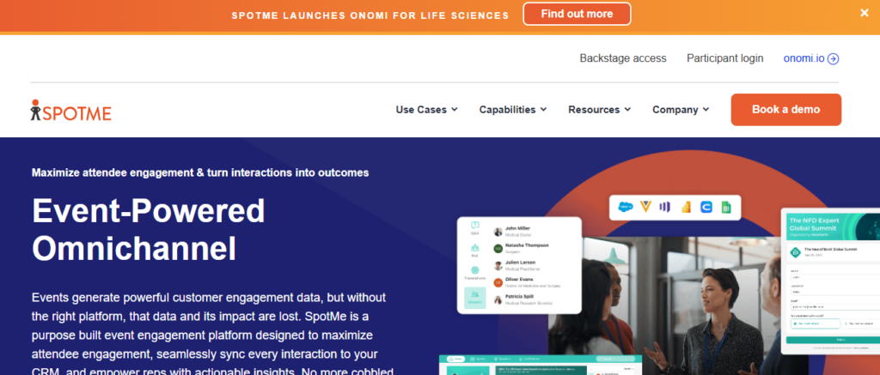880x375 pixels.
Task: Click Natasha Thompson's green avatar
Action: (x=498, y=248)
